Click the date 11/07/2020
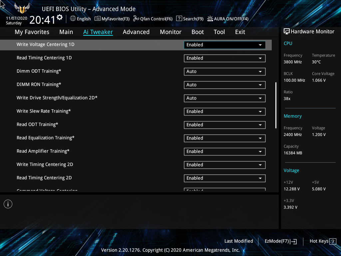341x256 pixels. [17, 18]
